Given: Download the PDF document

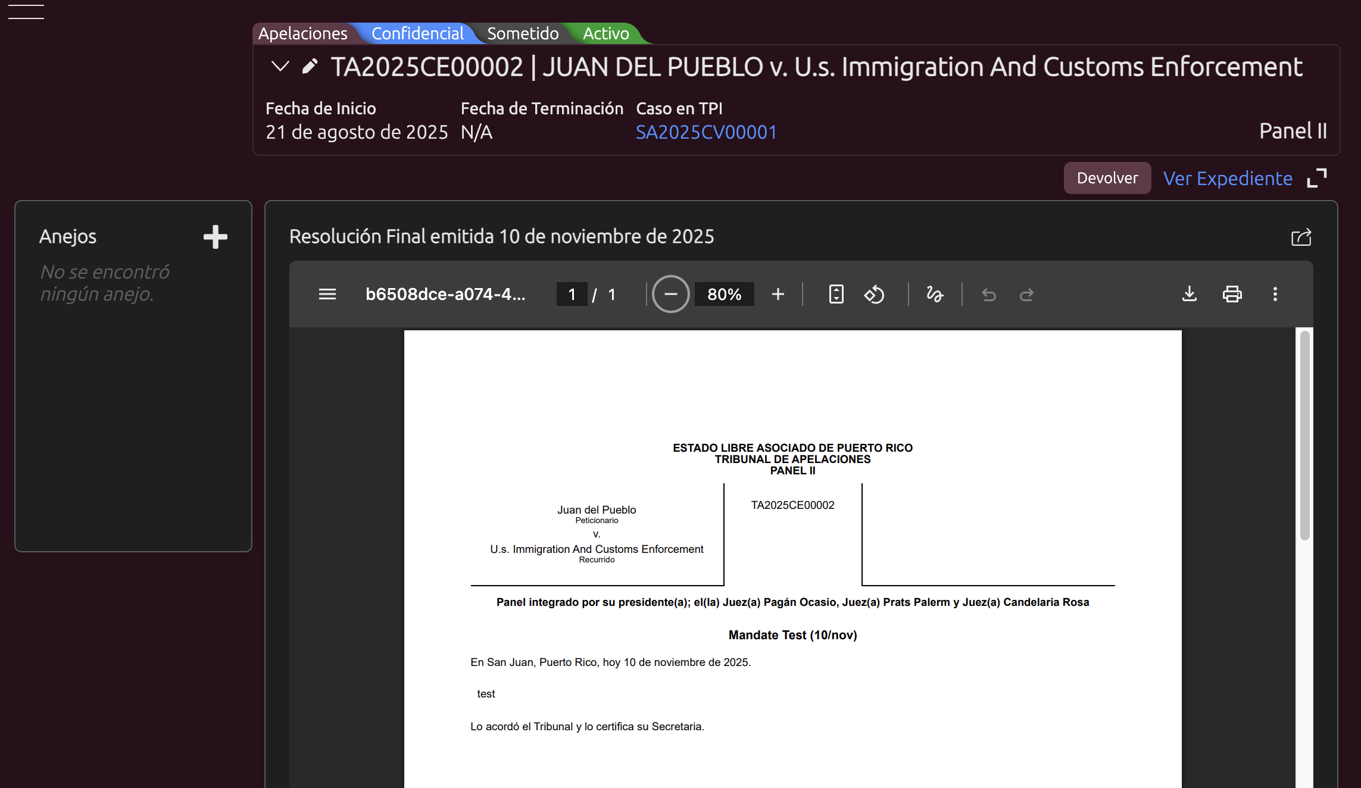Looking at the screenshot, I should click(x=1189, y=294).
